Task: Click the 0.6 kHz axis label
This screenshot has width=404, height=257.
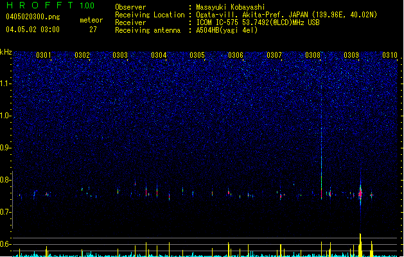Action: click(5, 244)
